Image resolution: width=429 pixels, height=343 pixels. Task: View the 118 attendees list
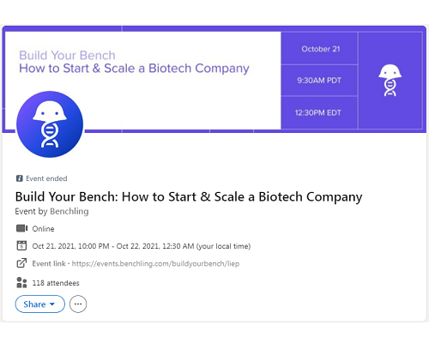pos(56,283)
